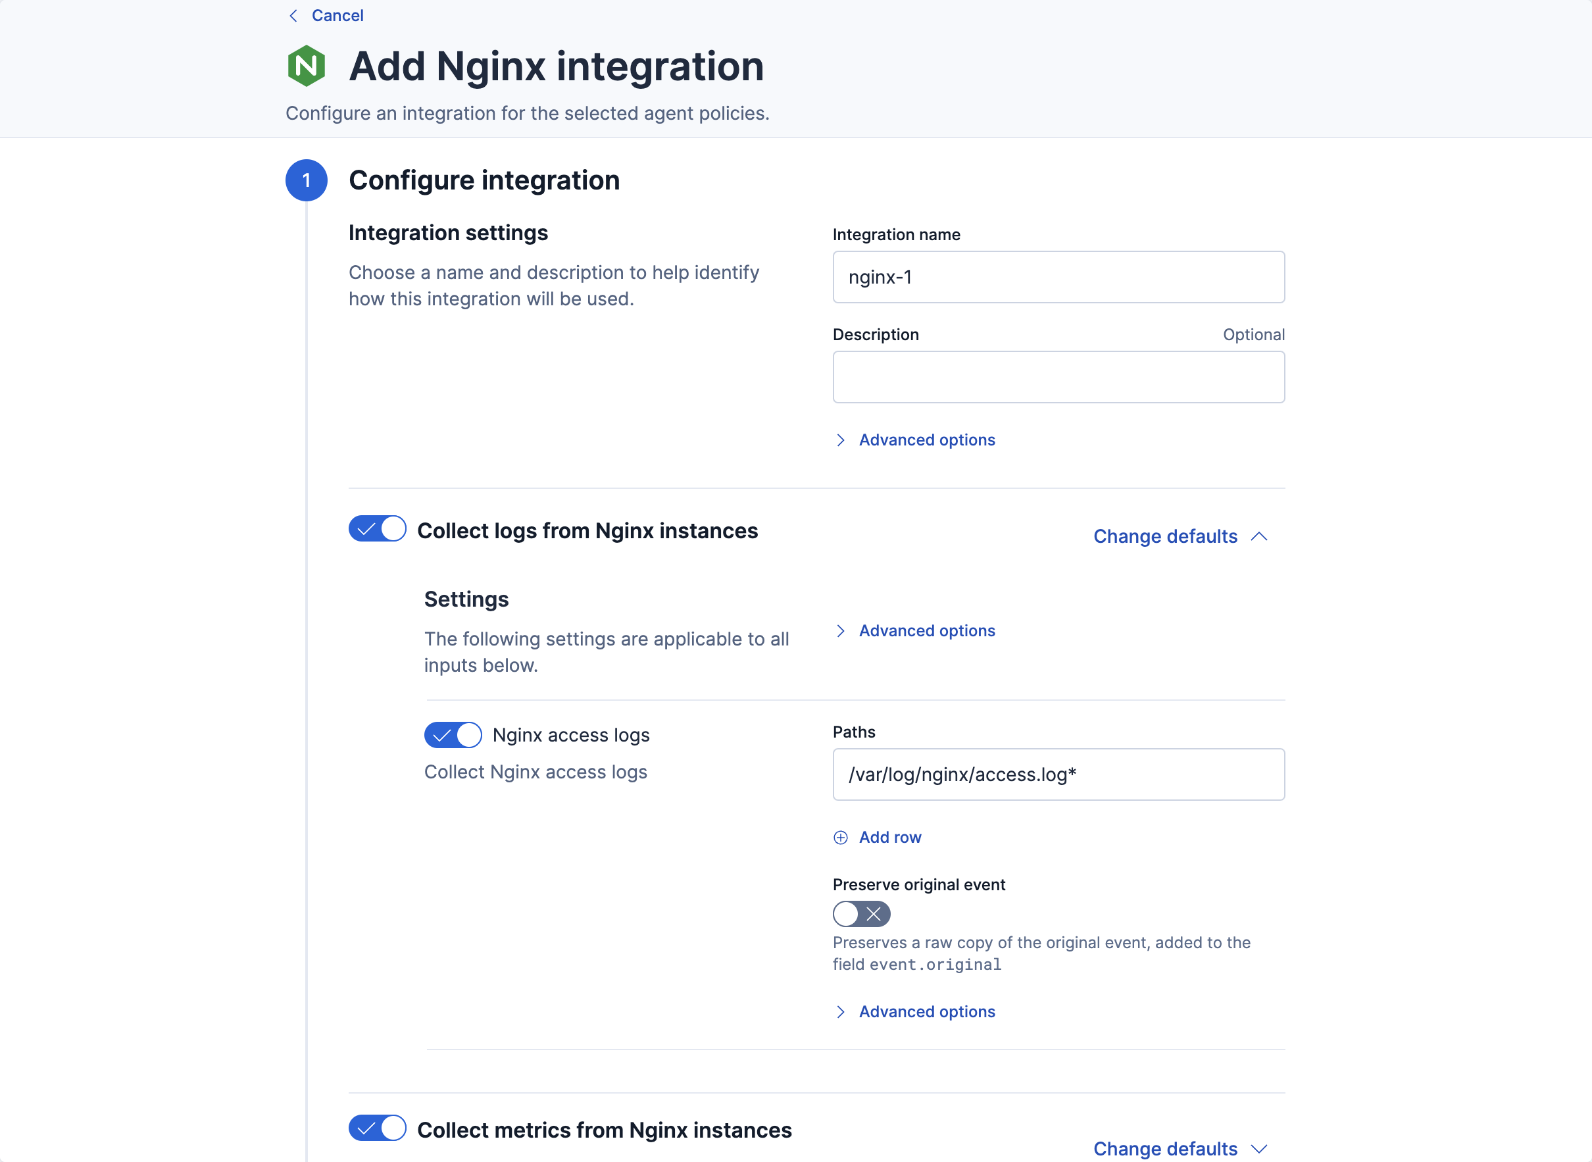The image size is (1592, 1162).
Task: Collapse Change defaults for logs section
Action: point(1181,537)
